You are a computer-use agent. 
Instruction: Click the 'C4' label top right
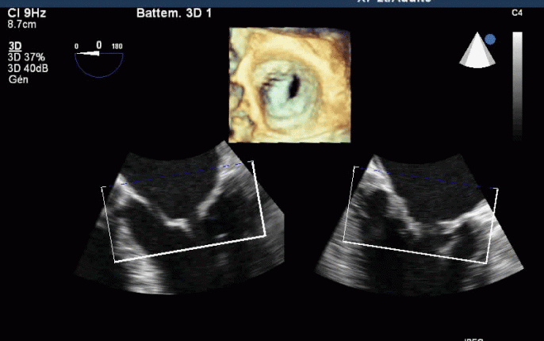(x=517, y=13)
